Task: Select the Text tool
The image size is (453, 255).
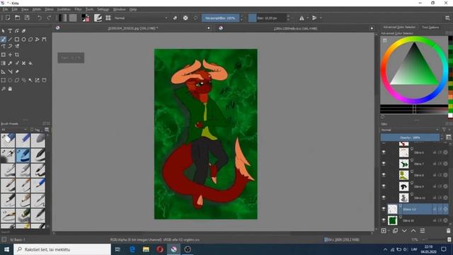Action: click(10, 31)
